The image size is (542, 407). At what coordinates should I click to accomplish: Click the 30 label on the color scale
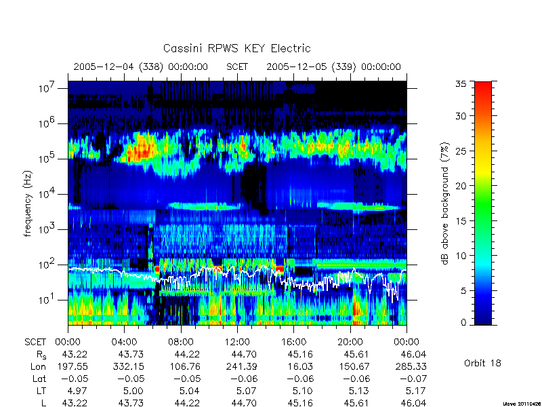coord(461,116)
